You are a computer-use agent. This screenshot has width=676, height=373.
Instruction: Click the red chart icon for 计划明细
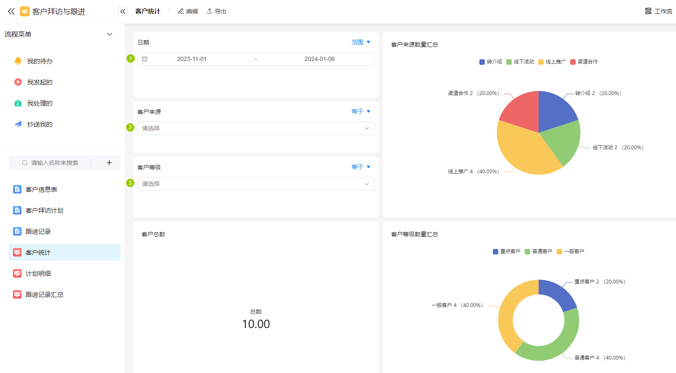tap(17, 273)
